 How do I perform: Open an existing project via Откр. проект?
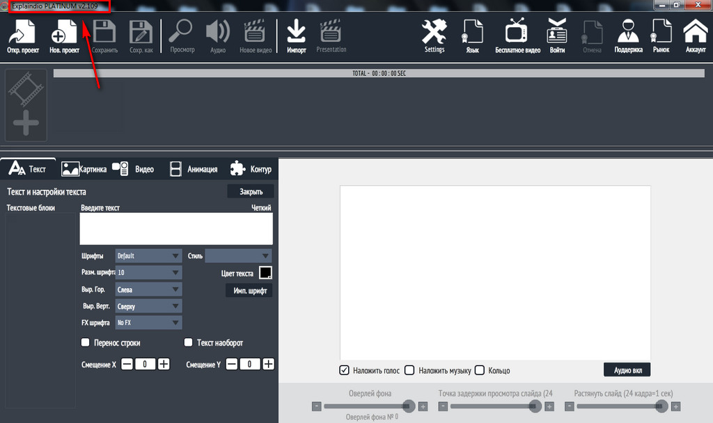[22, 35]
